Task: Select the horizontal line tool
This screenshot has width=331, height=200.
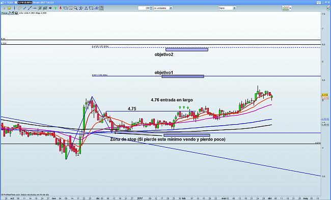Action: (x=35, y=8)
